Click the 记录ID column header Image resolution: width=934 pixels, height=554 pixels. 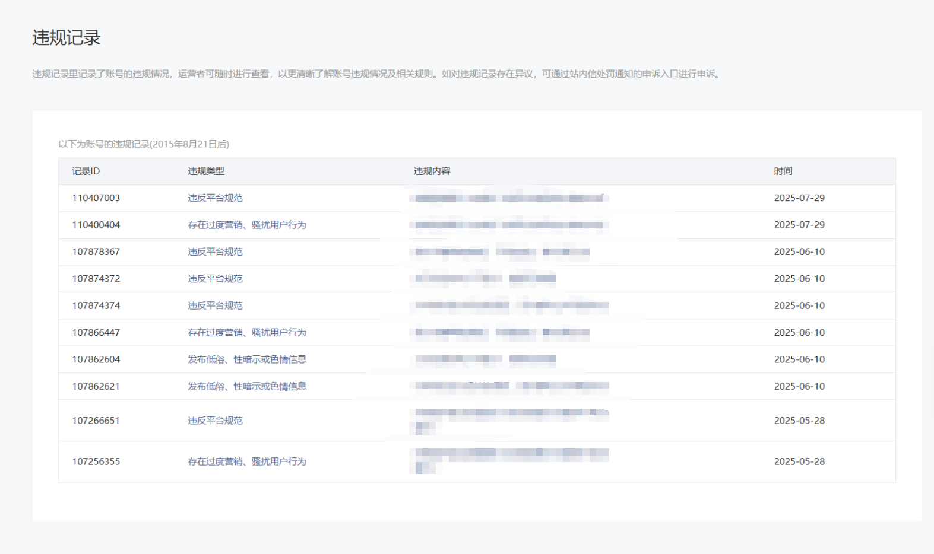click(86, 171)
